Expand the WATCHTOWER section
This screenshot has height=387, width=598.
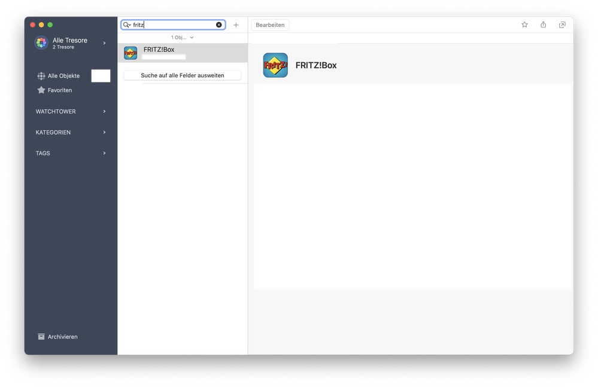pos(104,111)
